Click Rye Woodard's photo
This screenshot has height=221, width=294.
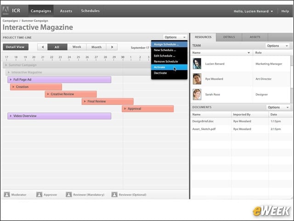pyautogui.click(x=197, y=79)
